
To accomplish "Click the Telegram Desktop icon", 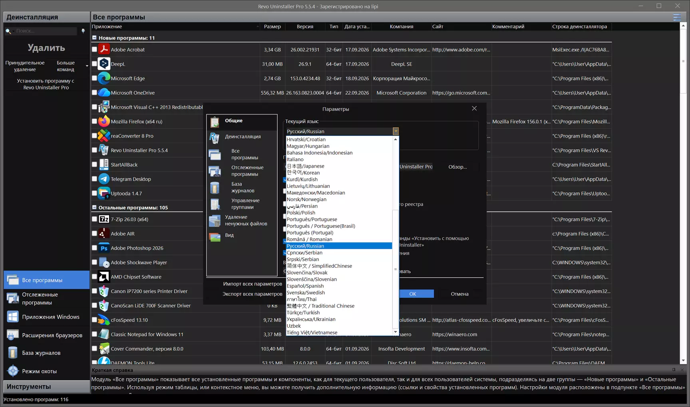I will 104,179.
